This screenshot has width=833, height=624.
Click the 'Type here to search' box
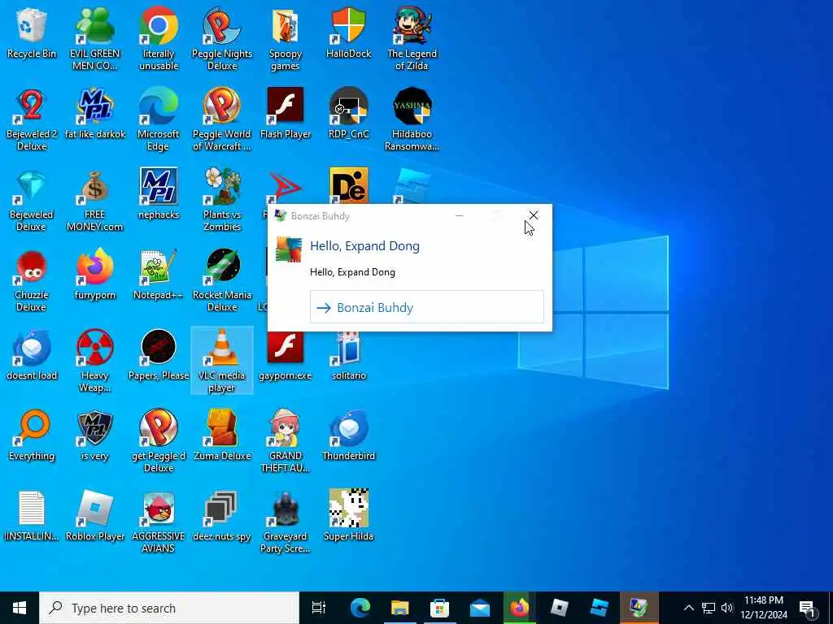click(169, 608)
